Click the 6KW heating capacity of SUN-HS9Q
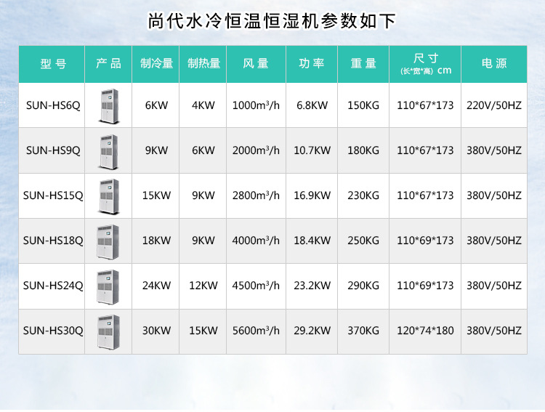Viewport: 545px width, 412px height. (x=203, y=150)
